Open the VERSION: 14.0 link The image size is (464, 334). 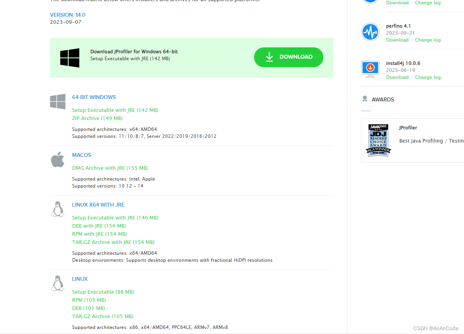68,15
